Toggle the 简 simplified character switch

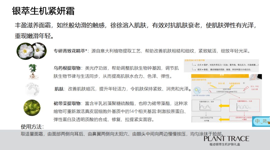pyautogui.click(x=265, y=121)
